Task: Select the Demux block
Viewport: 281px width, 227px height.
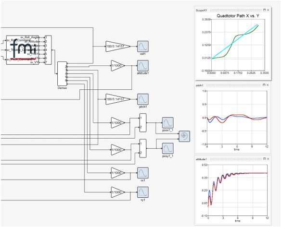Action: pyautogui.click(x=62, y=74)
